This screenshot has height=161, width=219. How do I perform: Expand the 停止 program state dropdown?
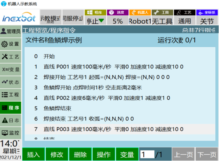pyautogui.click(x=95, y=21)
